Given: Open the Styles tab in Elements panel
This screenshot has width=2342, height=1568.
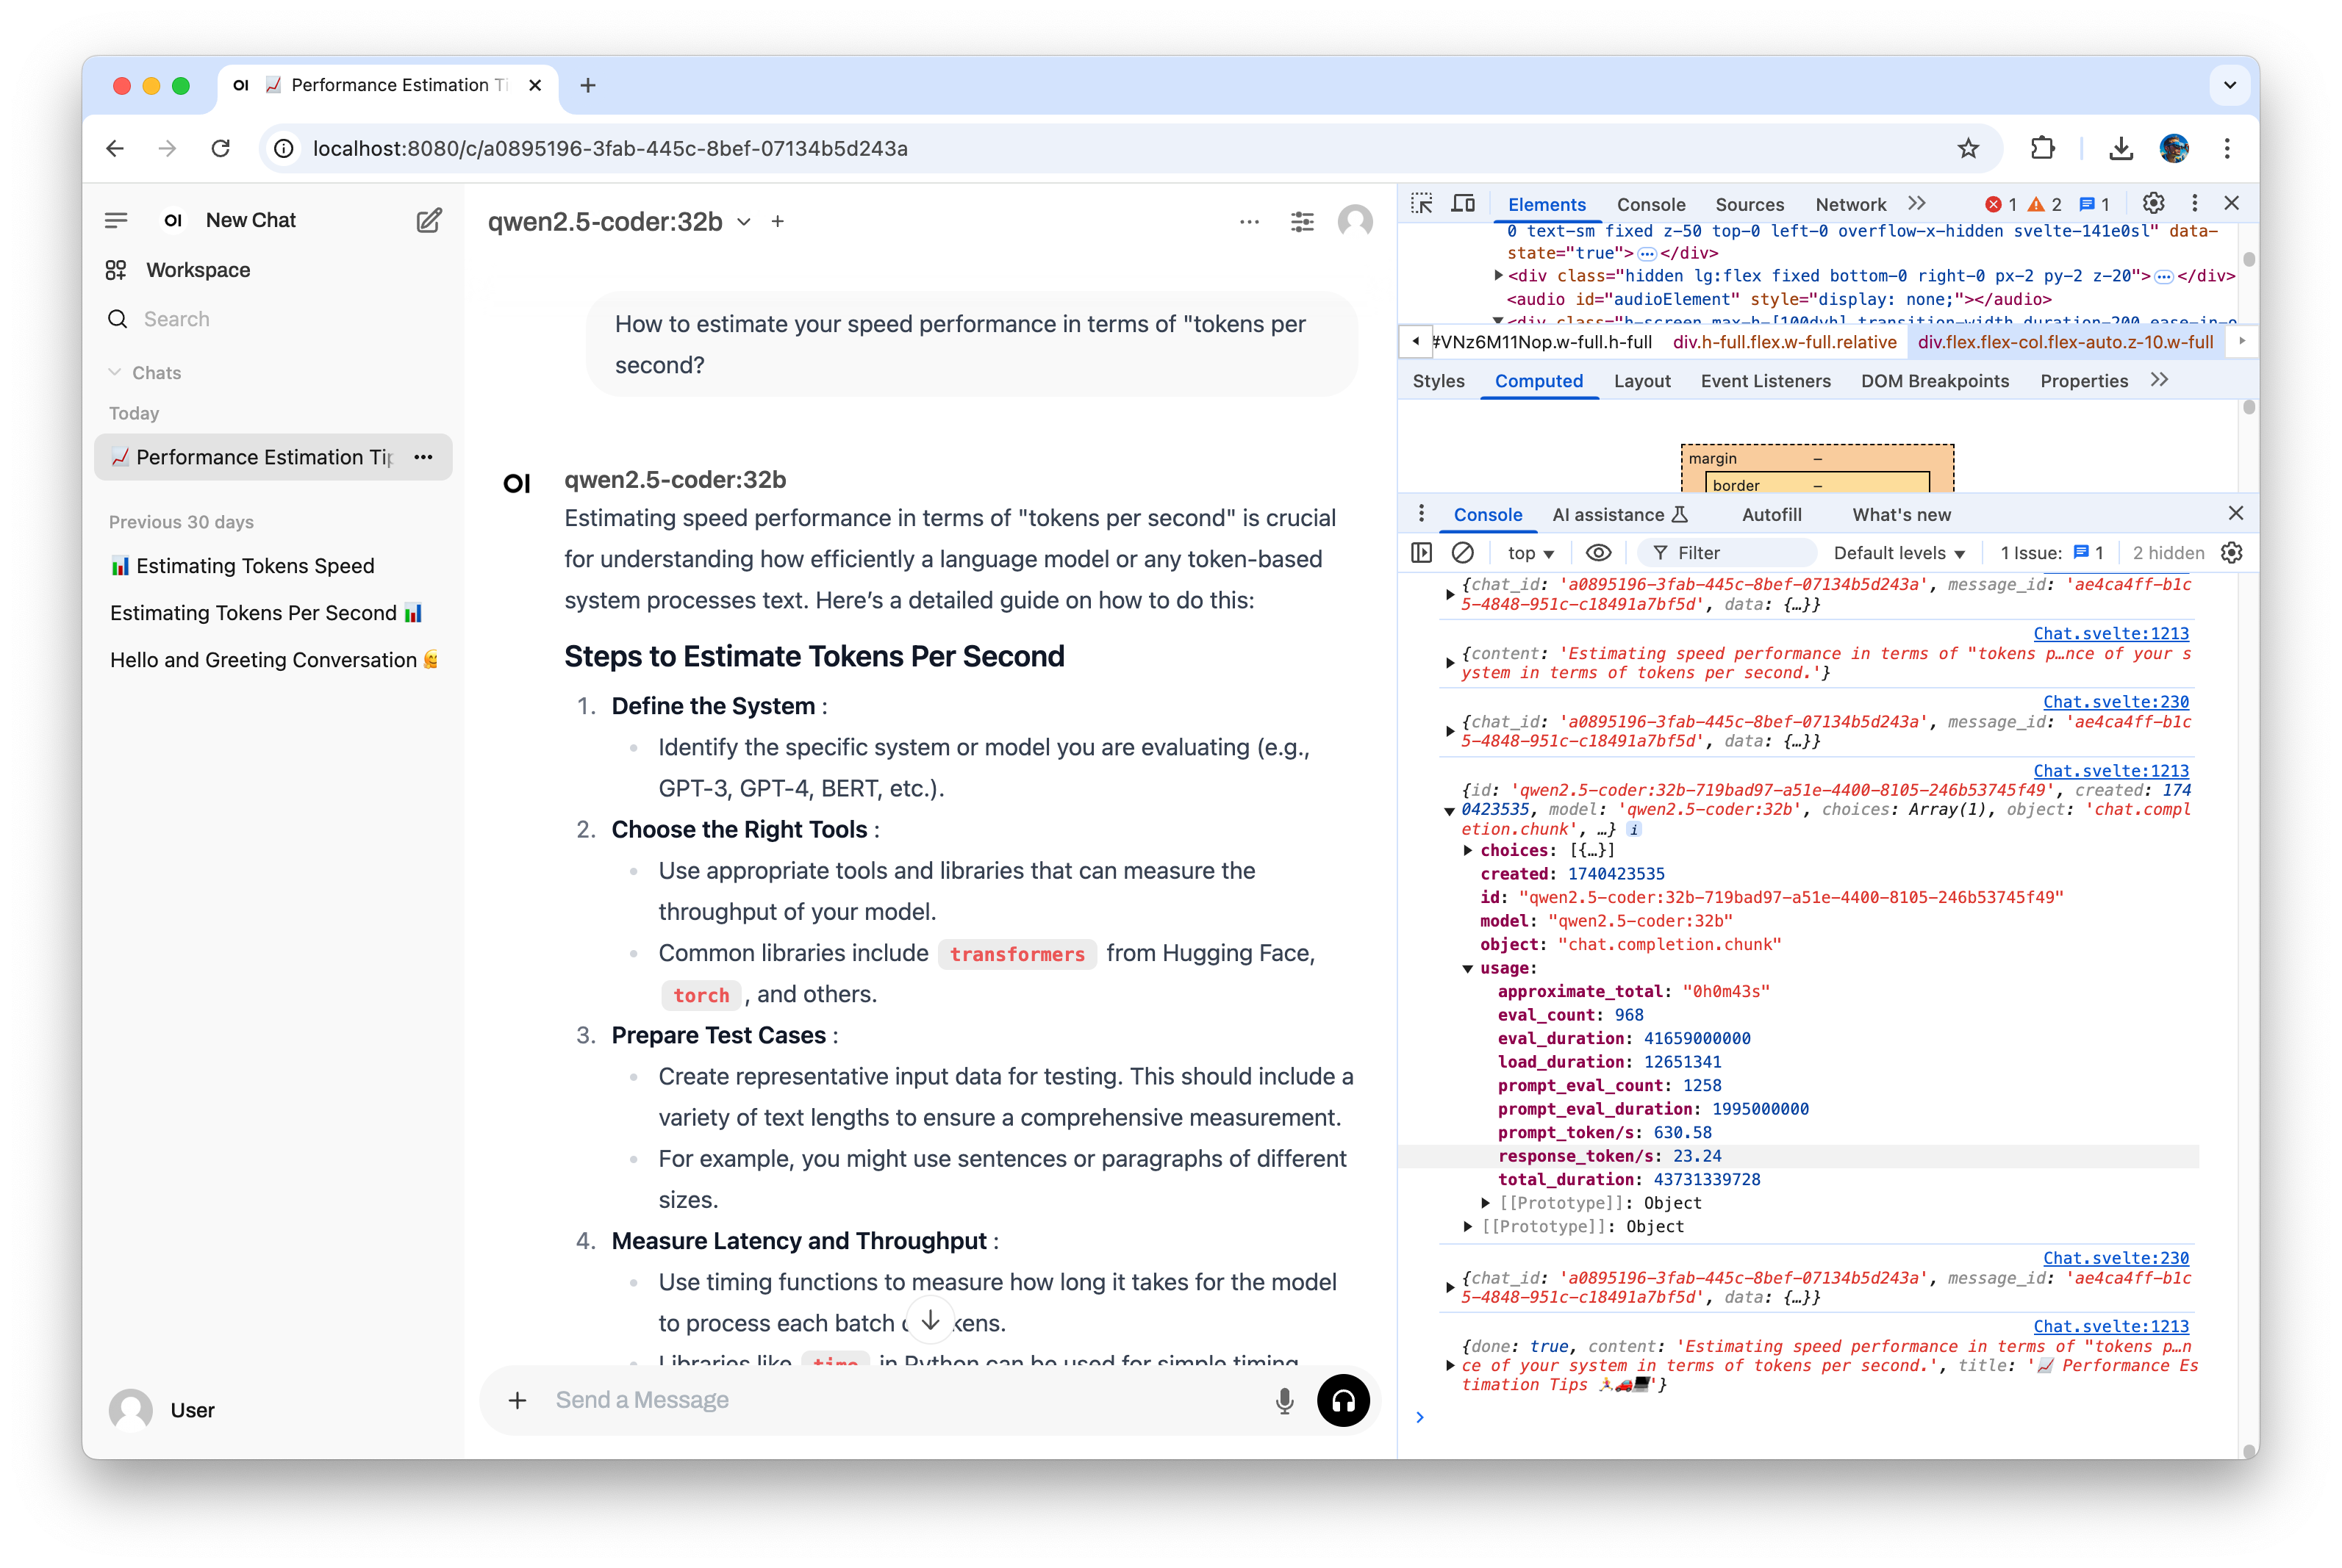Looking at the screenshot, I should (x=1438, y=381).
